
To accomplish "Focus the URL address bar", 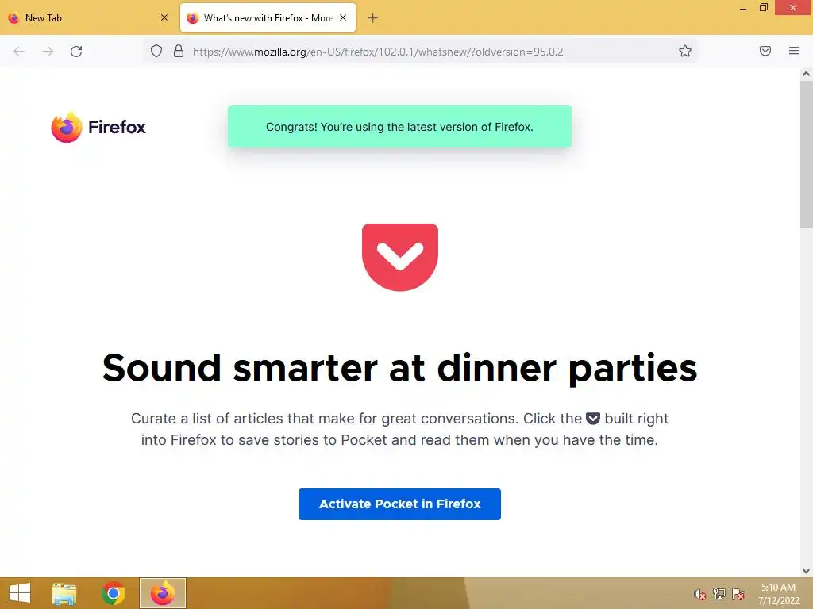I will point(421,52).
